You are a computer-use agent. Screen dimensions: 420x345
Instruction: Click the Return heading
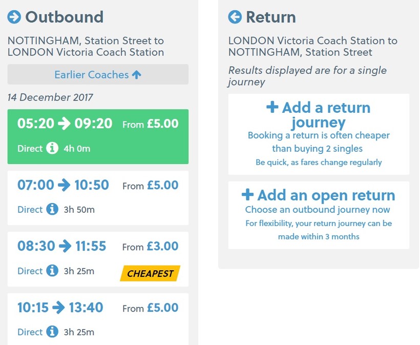[x=270, y=17]
